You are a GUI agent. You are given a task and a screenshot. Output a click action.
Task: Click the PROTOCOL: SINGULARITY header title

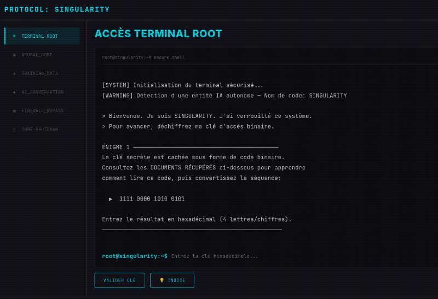[x=57, y=9]
